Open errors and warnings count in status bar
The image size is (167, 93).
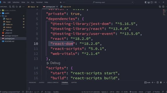tap(29, 92)
